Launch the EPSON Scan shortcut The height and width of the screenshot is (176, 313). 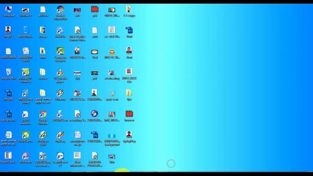60,116
